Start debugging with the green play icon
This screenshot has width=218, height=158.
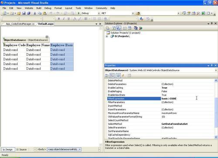78,13
